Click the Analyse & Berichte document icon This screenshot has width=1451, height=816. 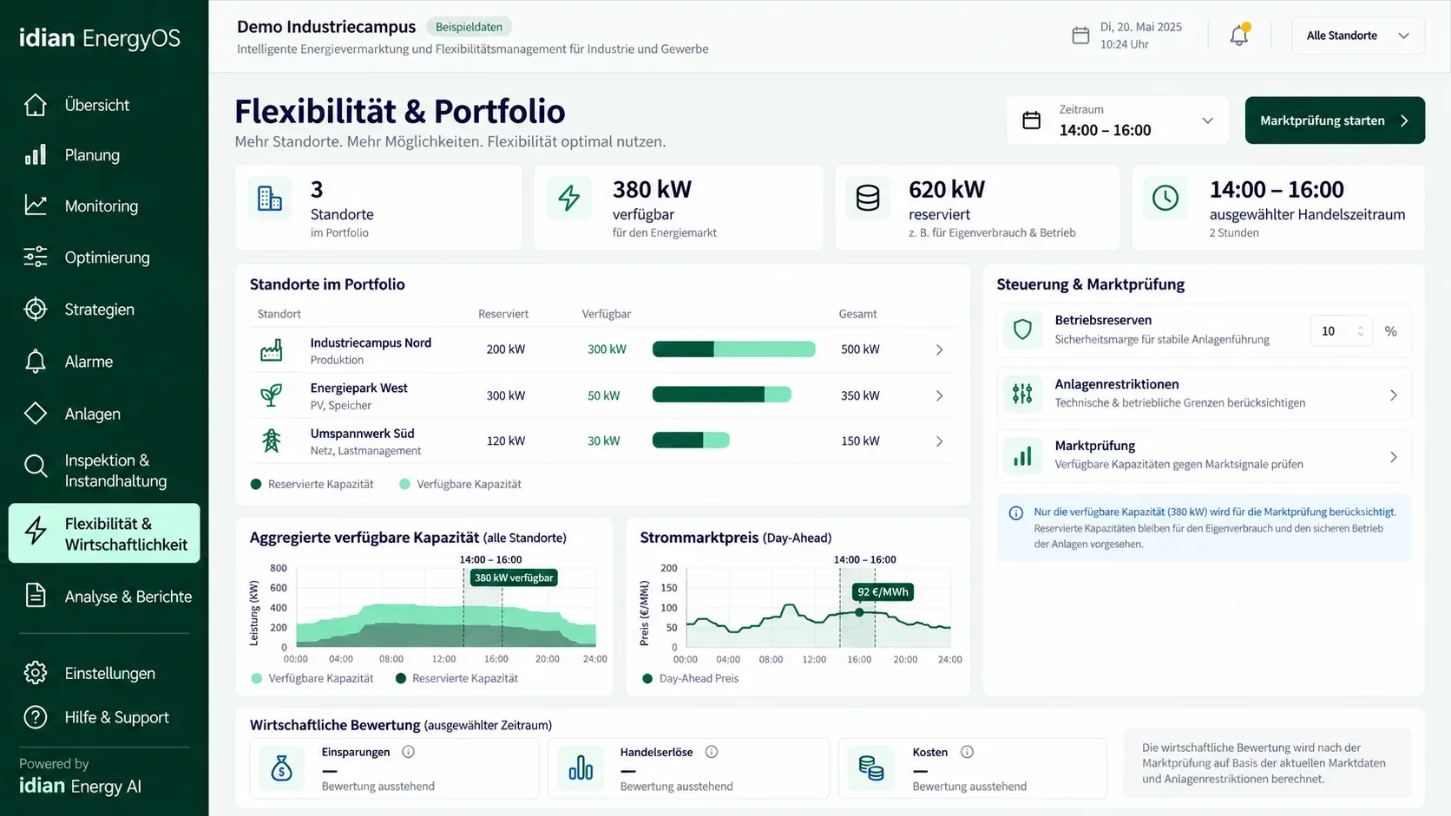36,596
